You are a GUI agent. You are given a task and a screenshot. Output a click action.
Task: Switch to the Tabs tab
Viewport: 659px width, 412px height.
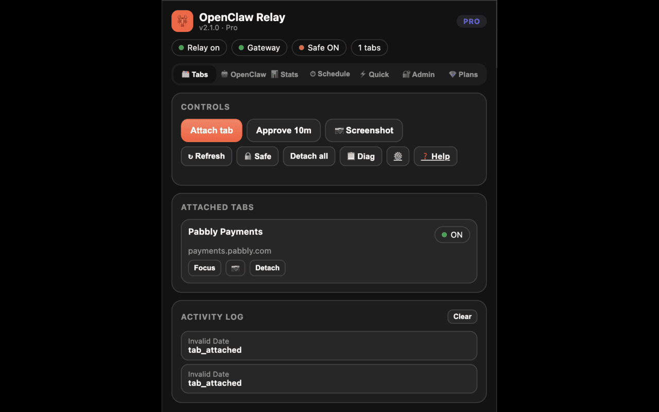(x=195, y=74)
